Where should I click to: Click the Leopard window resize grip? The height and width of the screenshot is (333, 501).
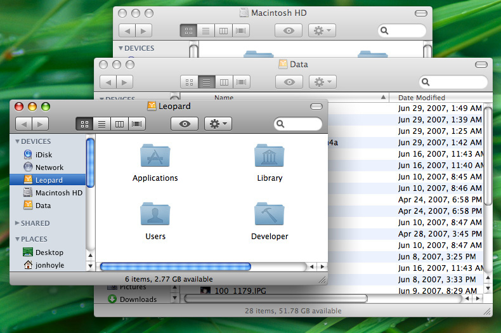(x=323, y=280)
